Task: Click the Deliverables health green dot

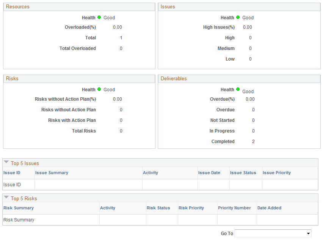Action: point(238,89)
